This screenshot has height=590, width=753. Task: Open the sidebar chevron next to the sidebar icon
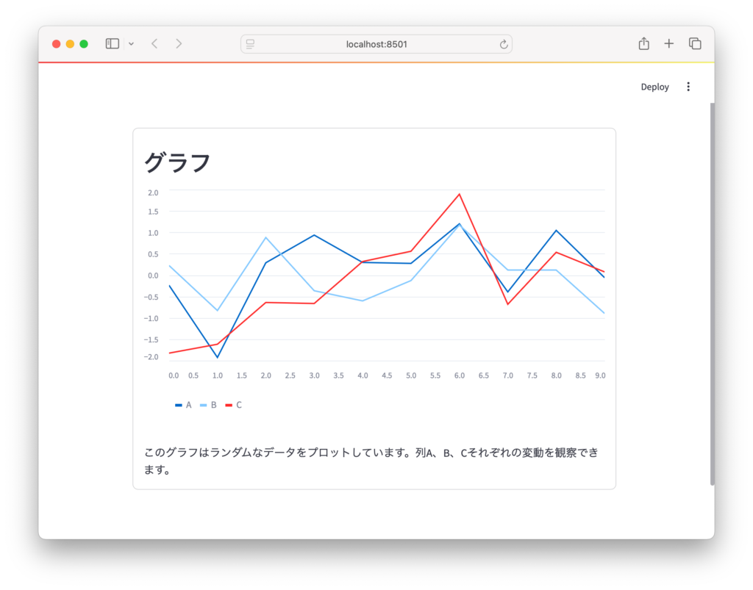click(x=130, y=43)
